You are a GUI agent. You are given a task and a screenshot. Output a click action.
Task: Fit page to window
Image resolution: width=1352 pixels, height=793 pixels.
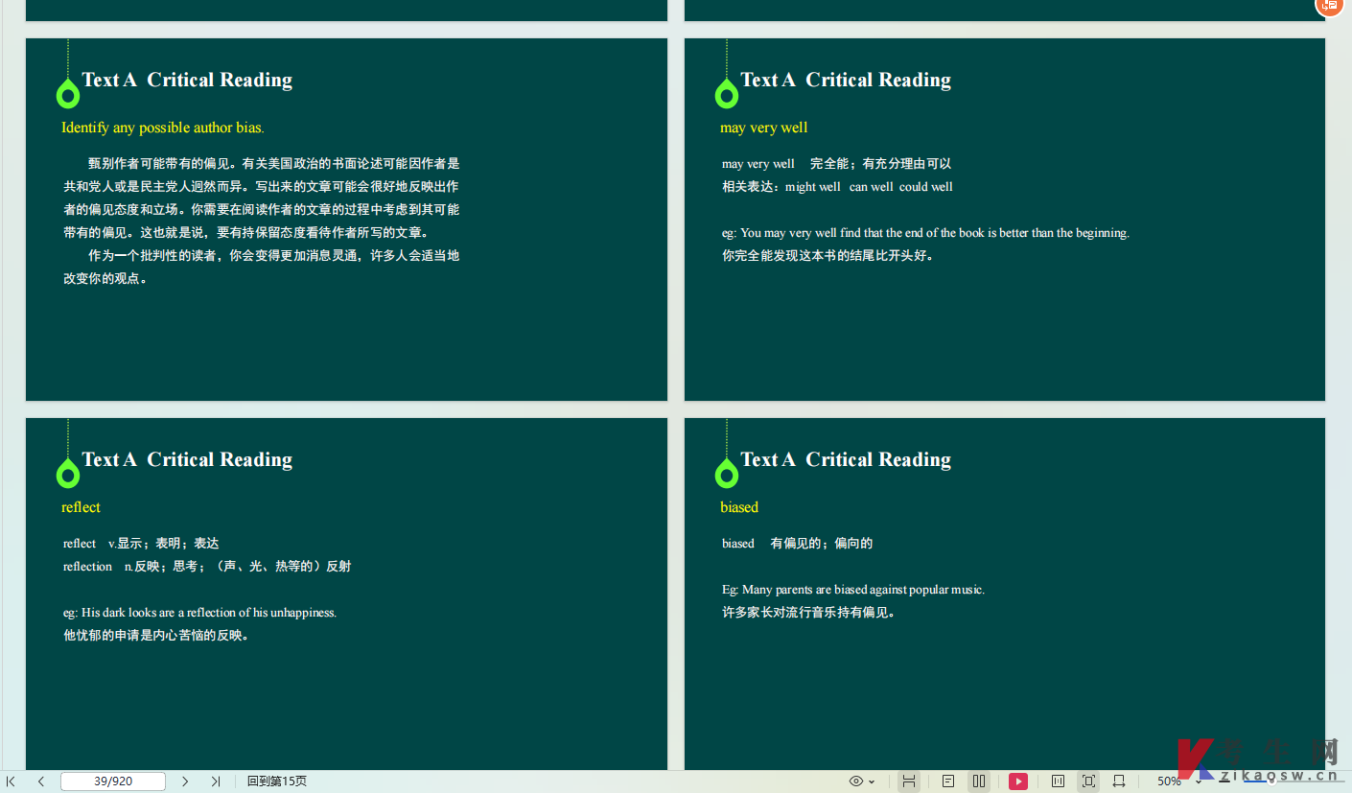click(x=1088, y=781)
